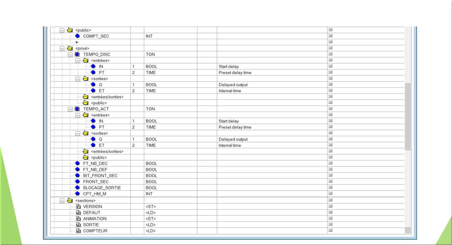Viewport: 452px width, 245px height.
Task: Click the VERSION section ST icon
Action: tap(78, 207)
